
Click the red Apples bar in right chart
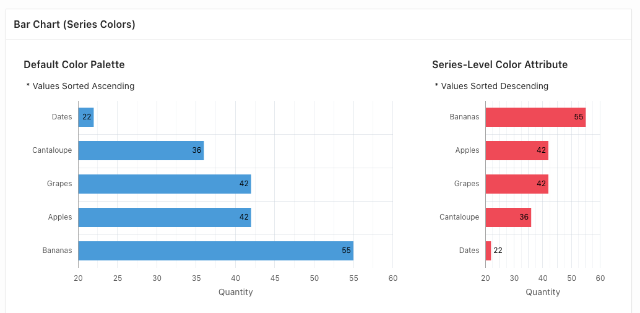click(517, 150)
